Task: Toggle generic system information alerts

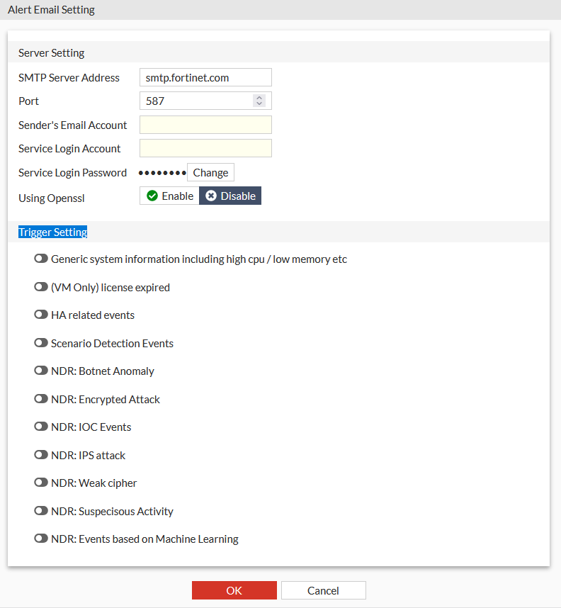Action: pyautogui.click(x=41, y=259)
